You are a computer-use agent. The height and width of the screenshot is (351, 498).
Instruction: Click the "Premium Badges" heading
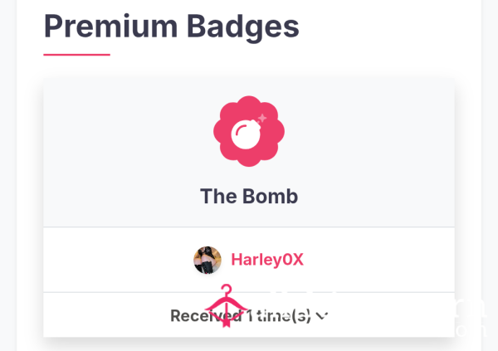point(172,27)
